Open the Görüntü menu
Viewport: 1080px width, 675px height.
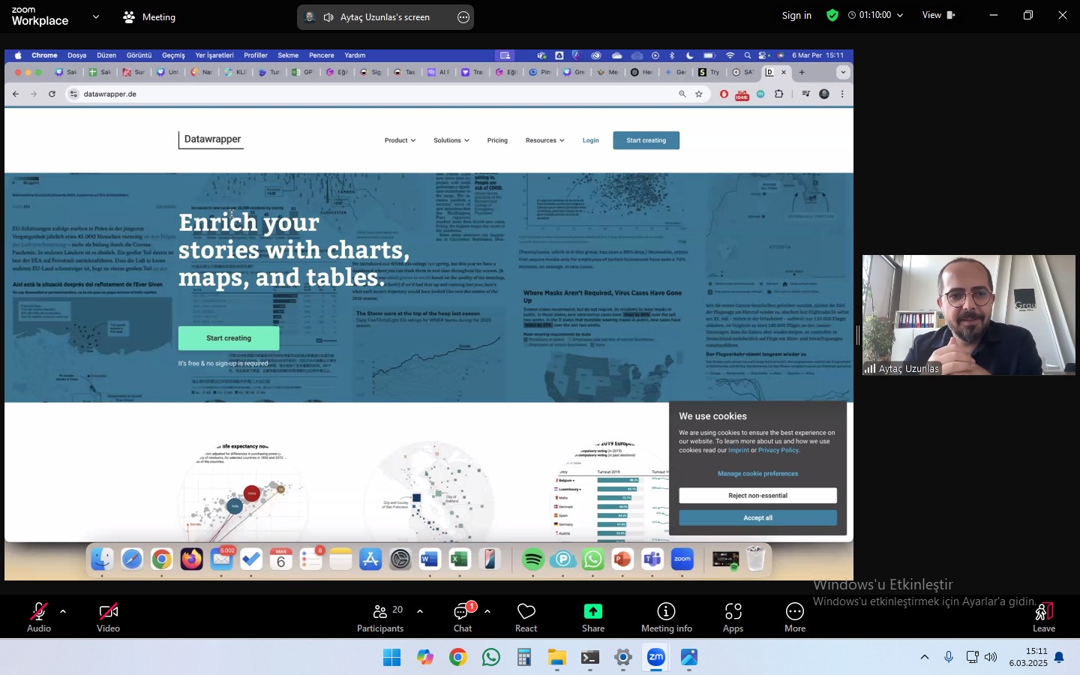pos(139,55)
